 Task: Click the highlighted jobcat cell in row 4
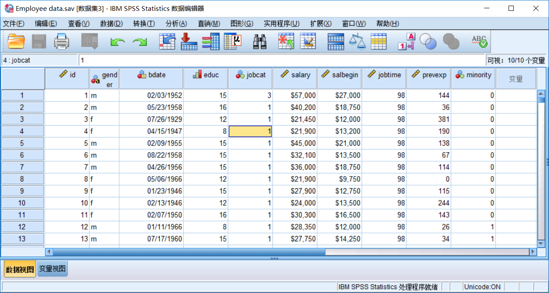pos(251,131)
